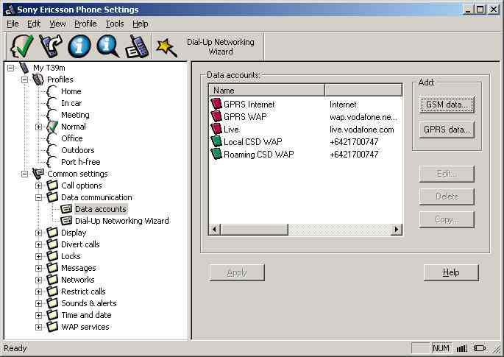Screen dimensions: 504x357
Task: Select the Outdoors profile
Action: coord(78,150)
